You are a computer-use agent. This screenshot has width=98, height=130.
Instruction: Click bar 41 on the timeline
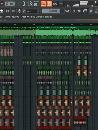pyautogui.click(x=72, y=24)
